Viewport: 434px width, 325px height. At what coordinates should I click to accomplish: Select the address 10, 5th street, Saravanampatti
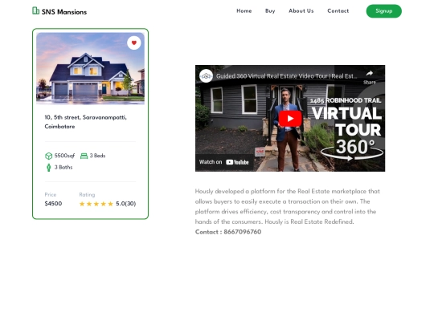pos(85,122)
